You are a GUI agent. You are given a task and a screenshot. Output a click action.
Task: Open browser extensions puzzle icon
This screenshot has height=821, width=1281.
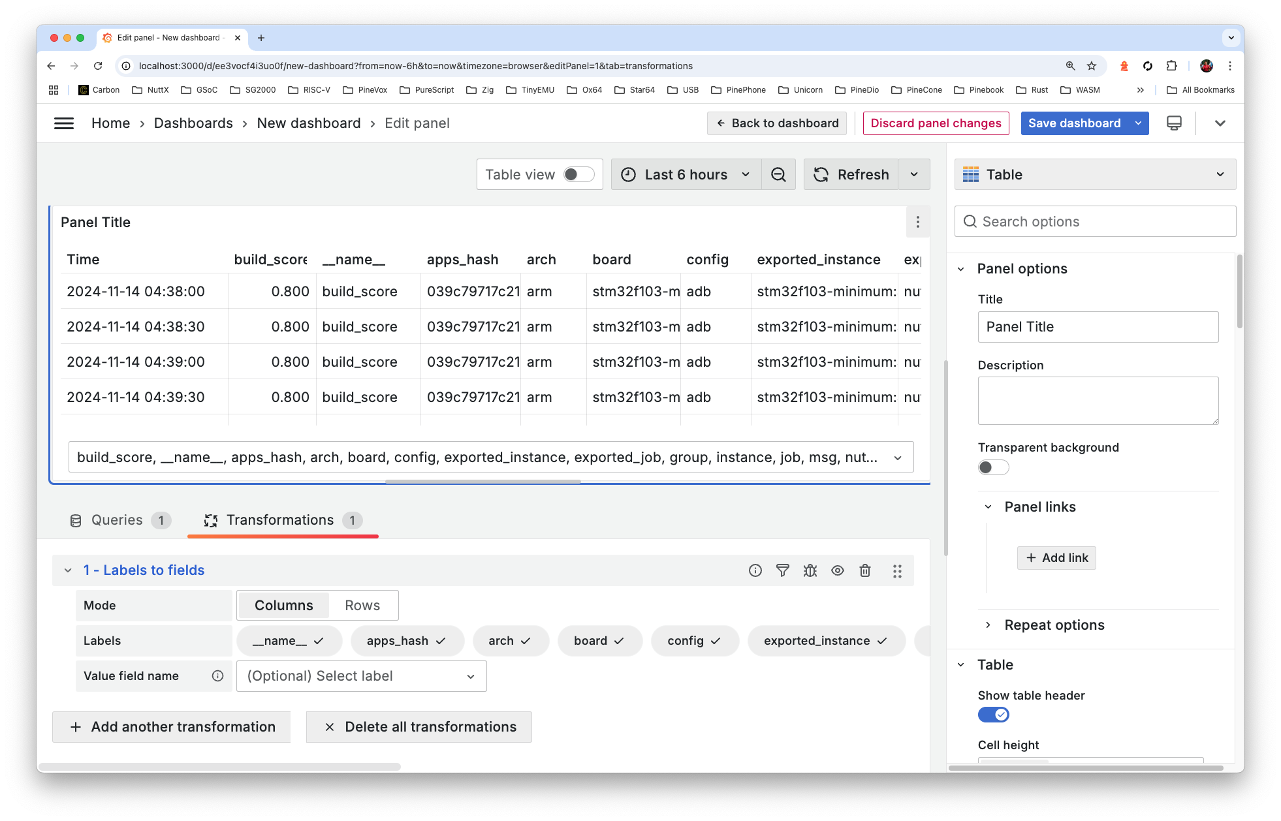point(1172,66)
